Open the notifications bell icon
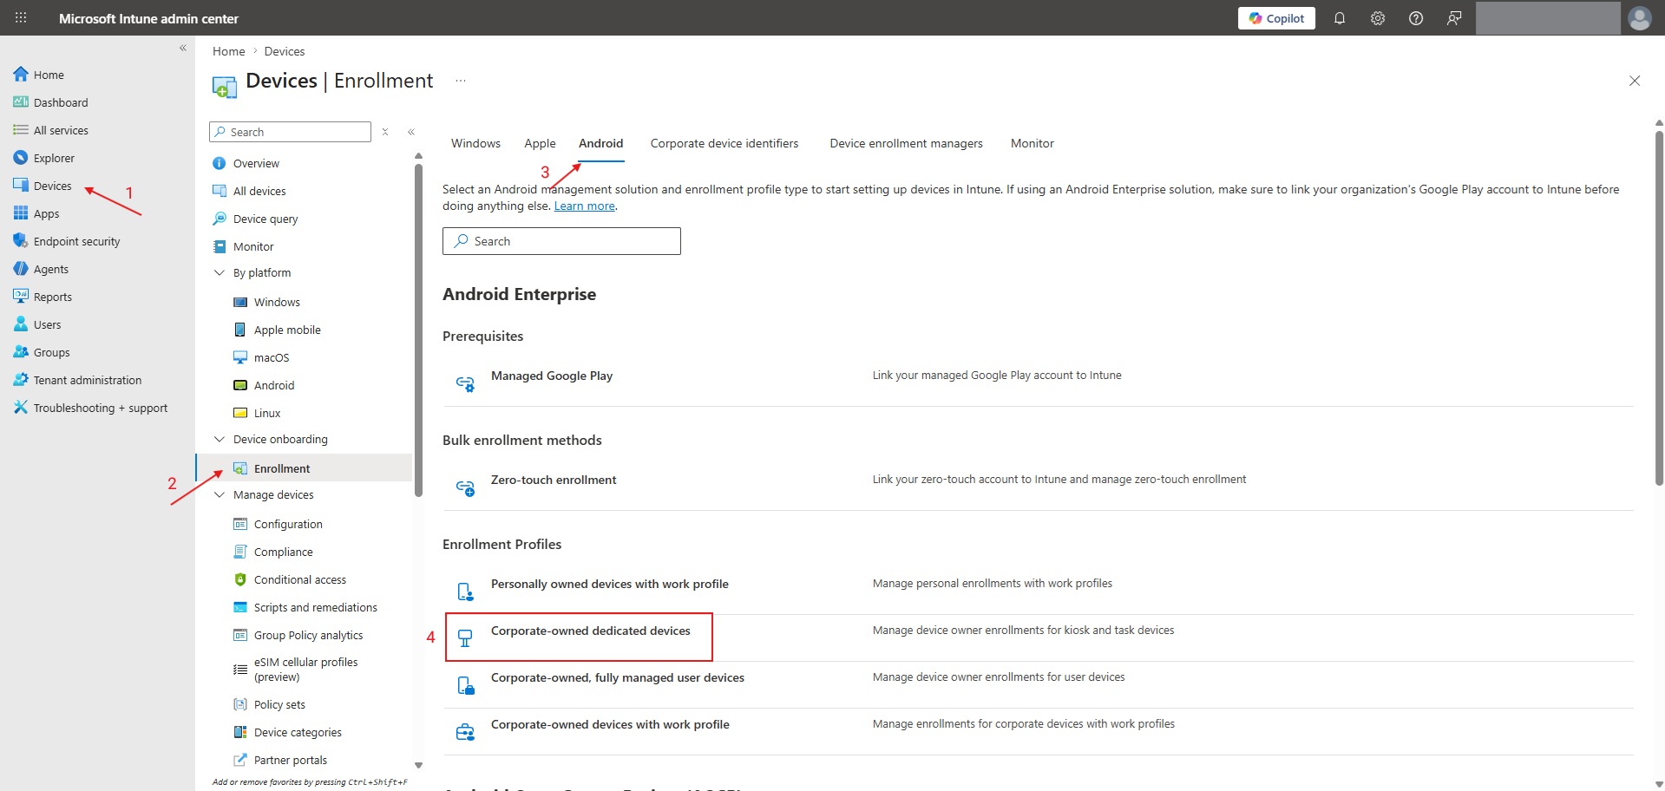Viewport: 1665px width, 791px height. coord(1340,18)
